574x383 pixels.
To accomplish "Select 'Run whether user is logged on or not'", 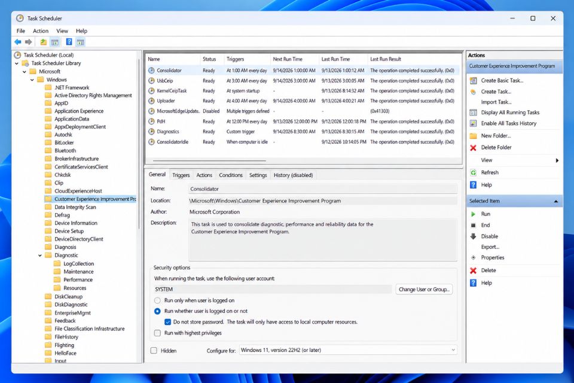I will click(157, 311).
